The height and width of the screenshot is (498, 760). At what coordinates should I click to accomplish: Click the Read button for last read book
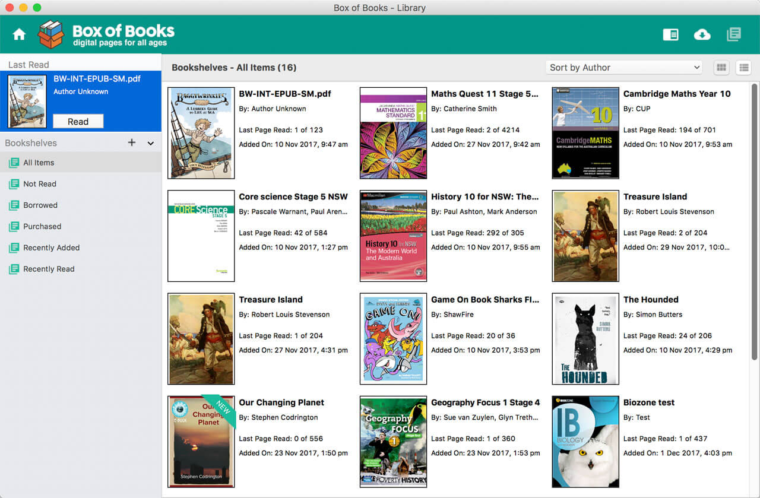78,121
